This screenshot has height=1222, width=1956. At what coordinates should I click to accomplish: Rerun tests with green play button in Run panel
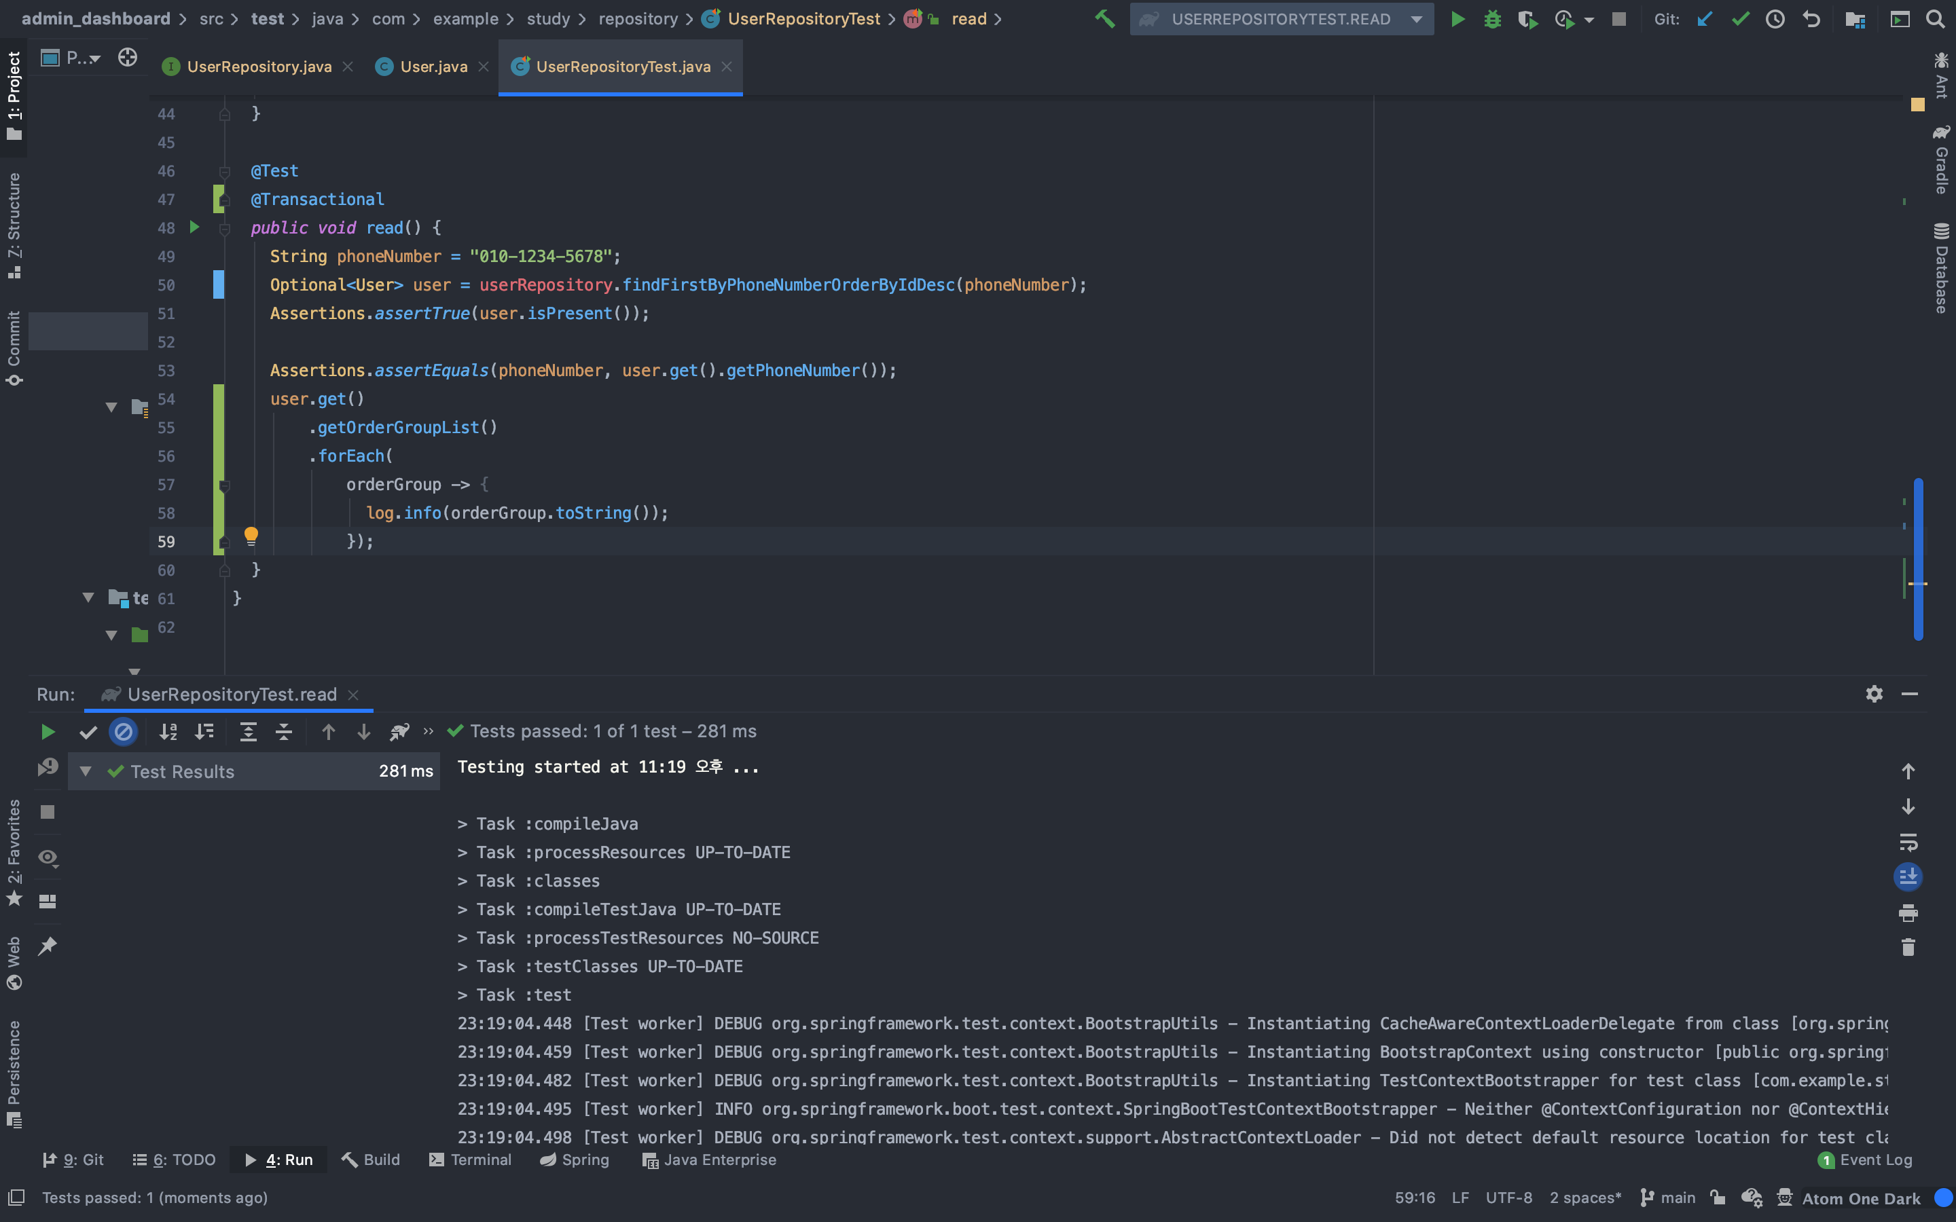(x=48, y=733)
